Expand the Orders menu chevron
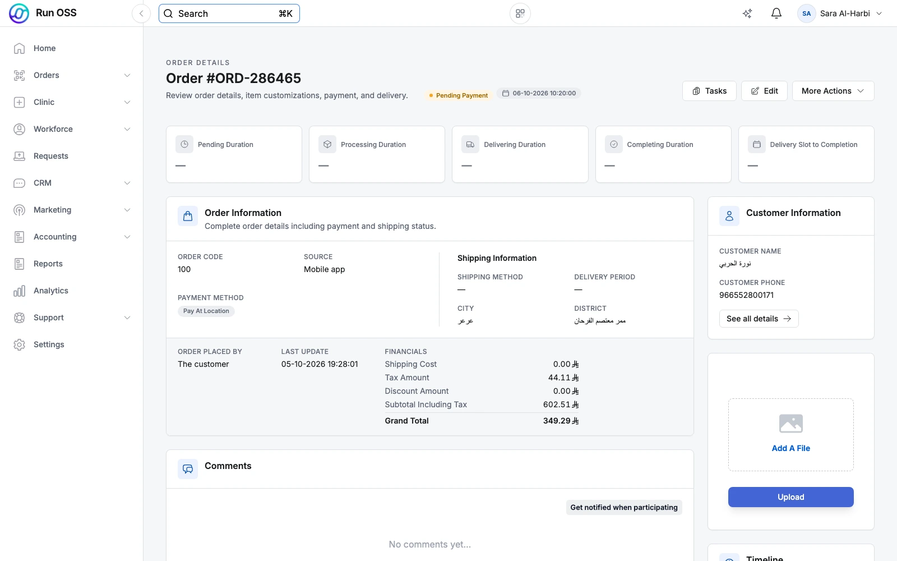The width and height of the screenshot is (897, 561). [127, 75]
